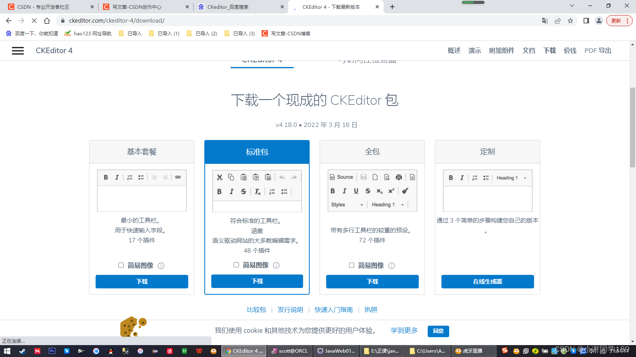Select the Bold icon in the 定制 preview
Screen dimensions: 636x357
click(450, 178)
